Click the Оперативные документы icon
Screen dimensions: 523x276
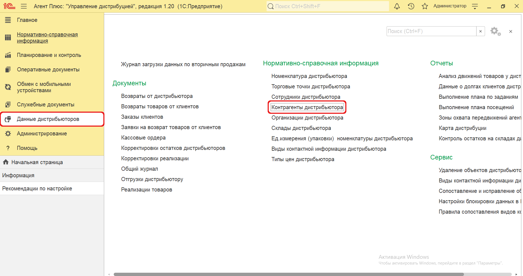(x=8, y=69)
